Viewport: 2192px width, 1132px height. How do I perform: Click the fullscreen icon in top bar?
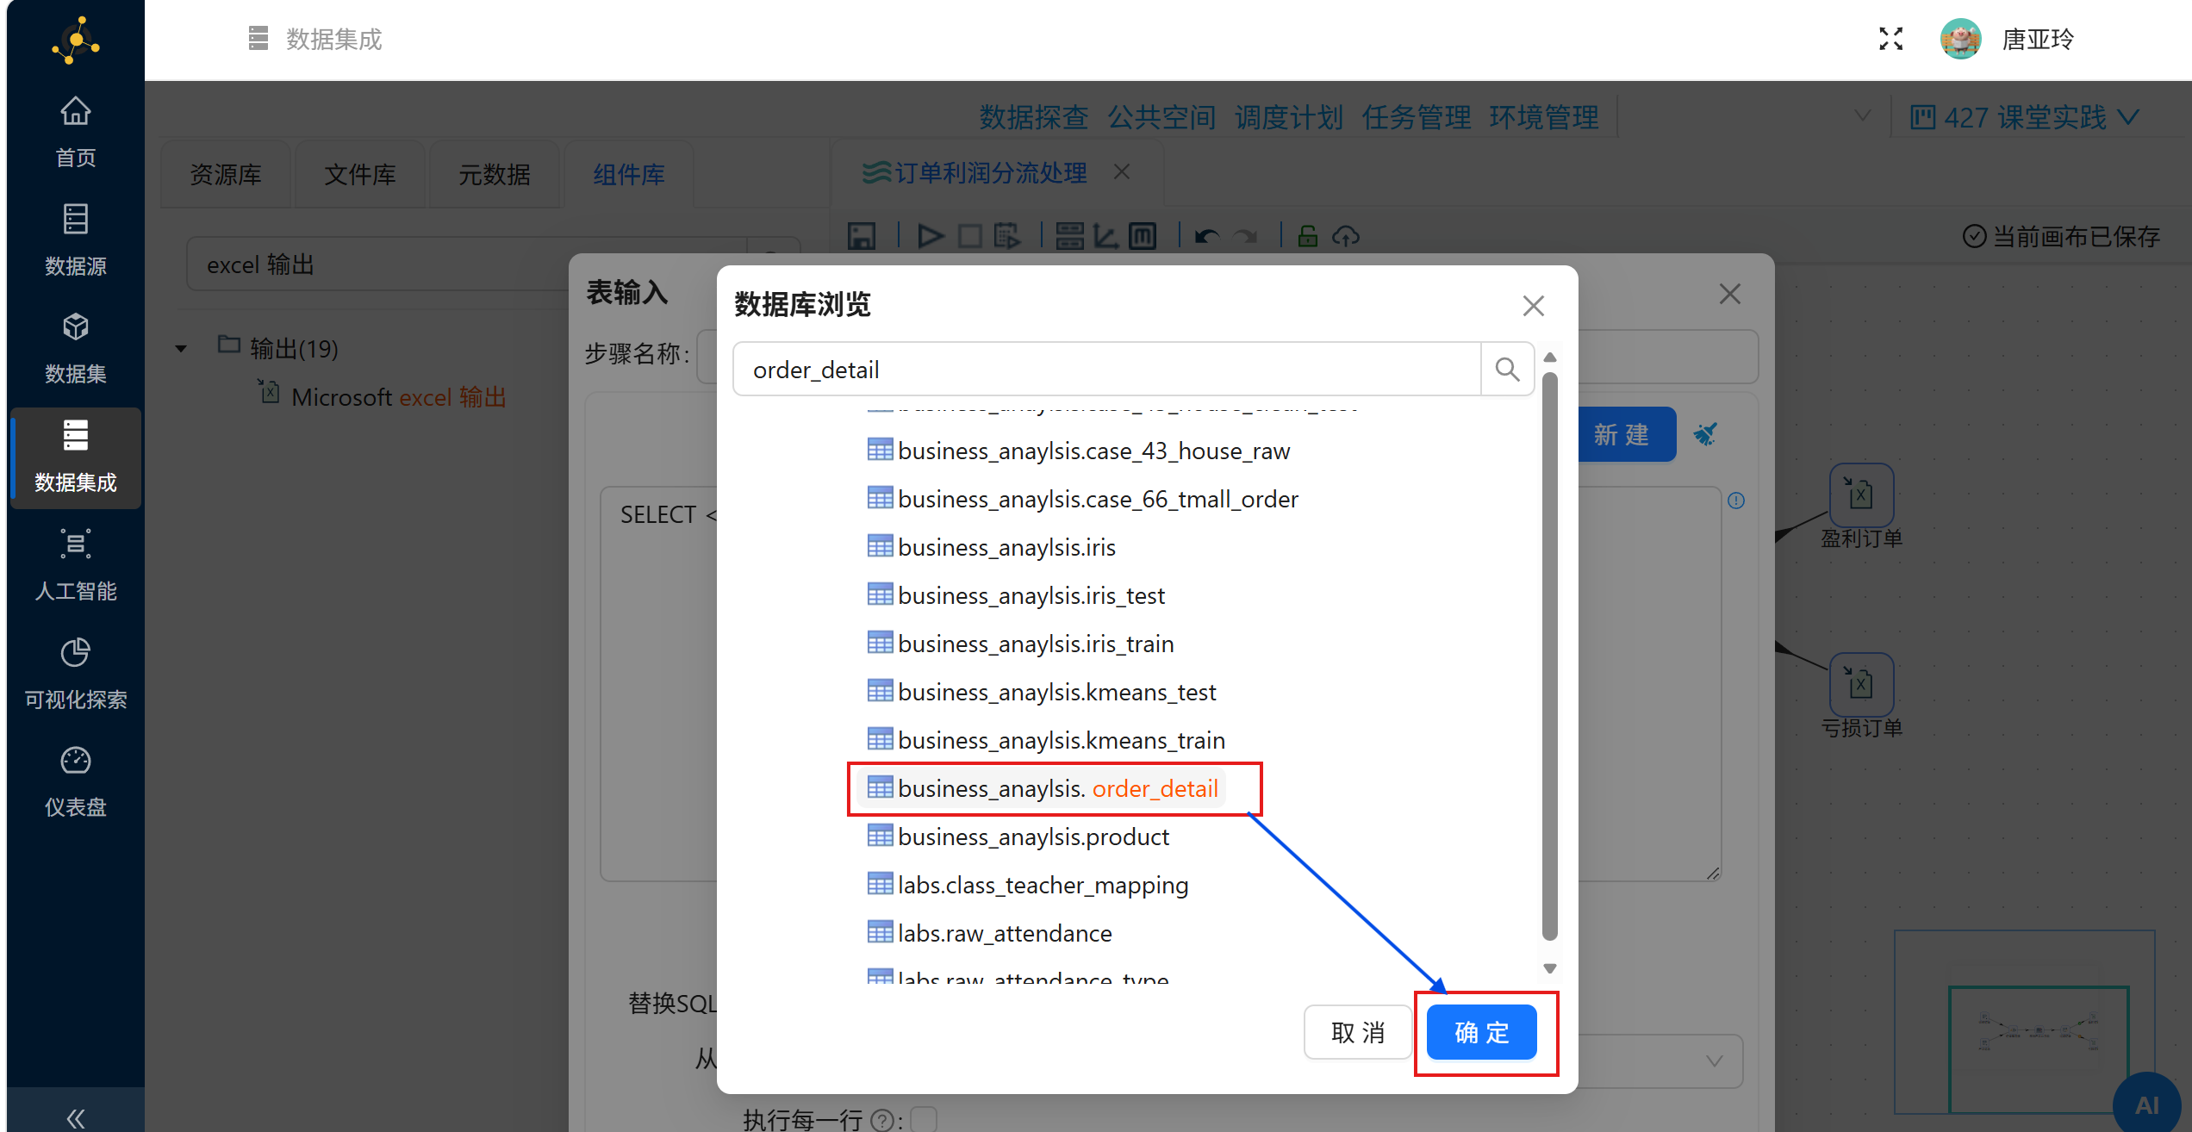point(1890,39)
